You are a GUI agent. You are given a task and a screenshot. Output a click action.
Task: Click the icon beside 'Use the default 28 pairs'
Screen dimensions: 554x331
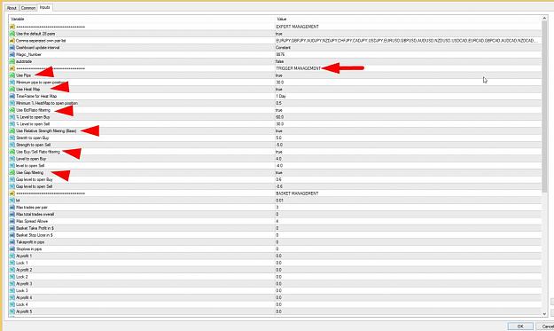[x=12, y=34]
